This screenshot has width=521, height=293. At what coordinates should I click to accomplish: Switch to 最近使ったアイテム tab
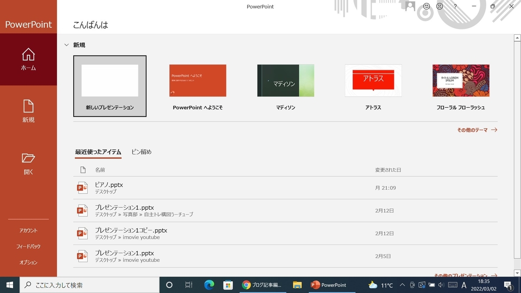(x=98, y=152)
